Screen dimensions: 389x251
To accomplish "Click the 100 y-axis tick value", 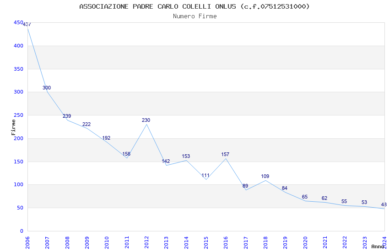I will coord(18,184).
